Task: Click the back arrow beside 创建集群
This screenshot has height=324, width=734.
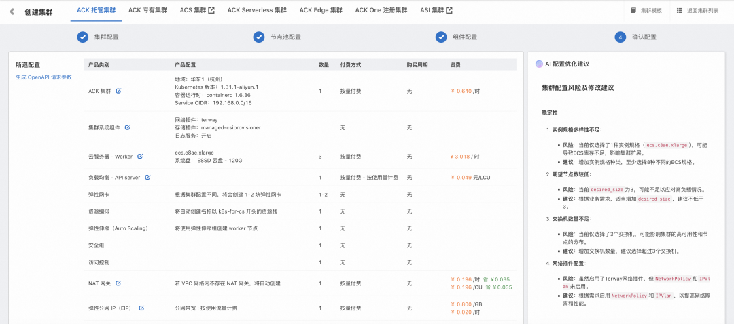Action: (12, 12)
